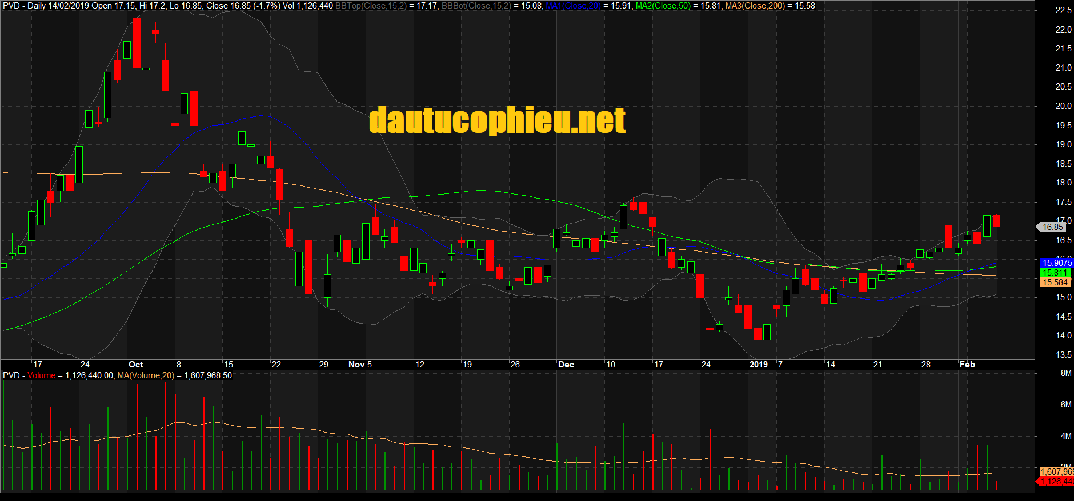
Task: Click the MA2(Close,50) legend label
Action: (663, 6)
